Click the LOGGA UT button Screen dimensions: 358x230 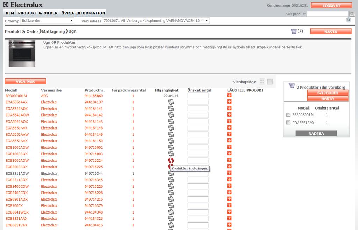pos(331,6)
